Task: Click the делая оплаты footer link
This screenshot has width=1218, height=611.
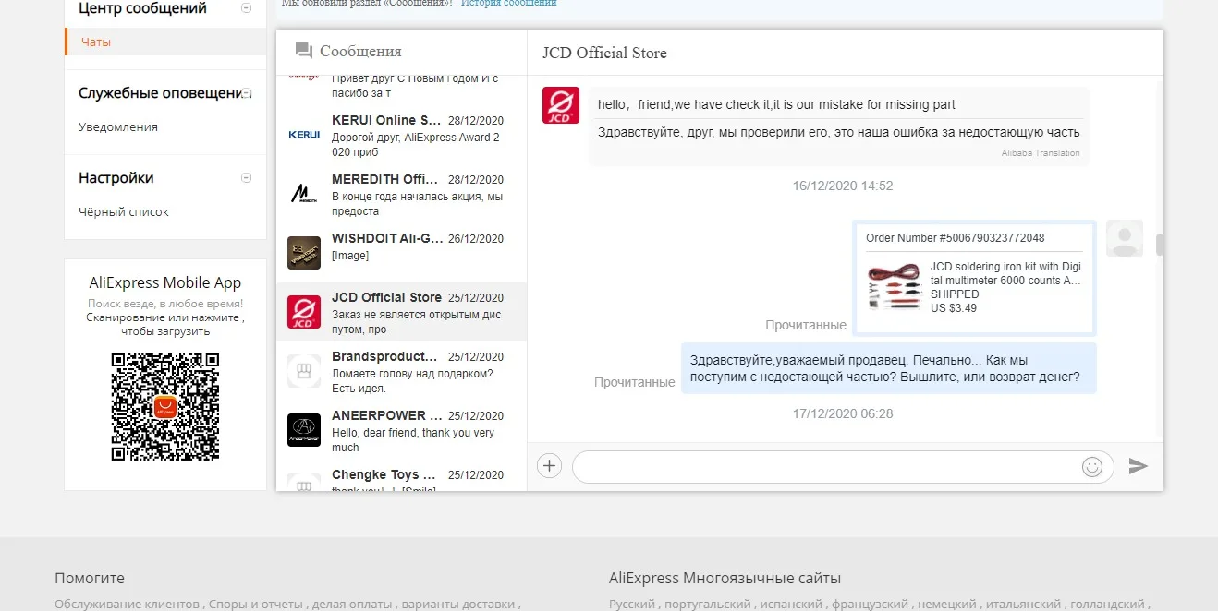Action: (350, 605)
